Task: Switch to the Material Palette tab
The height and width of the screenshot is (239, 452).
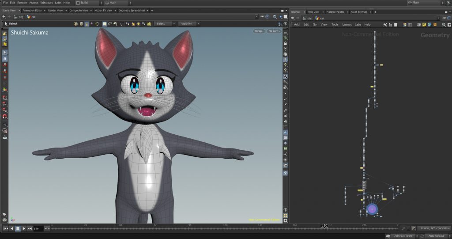Action: click(335, 12)
